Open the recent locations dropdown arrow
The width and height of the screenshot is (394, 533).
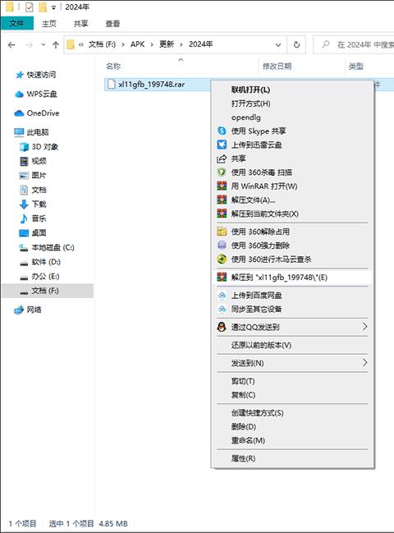44,44
